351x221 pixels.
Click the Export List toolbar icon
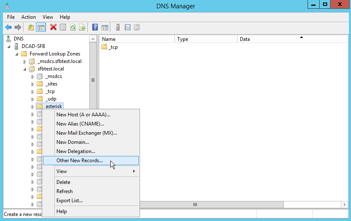[x=82, y=28]
